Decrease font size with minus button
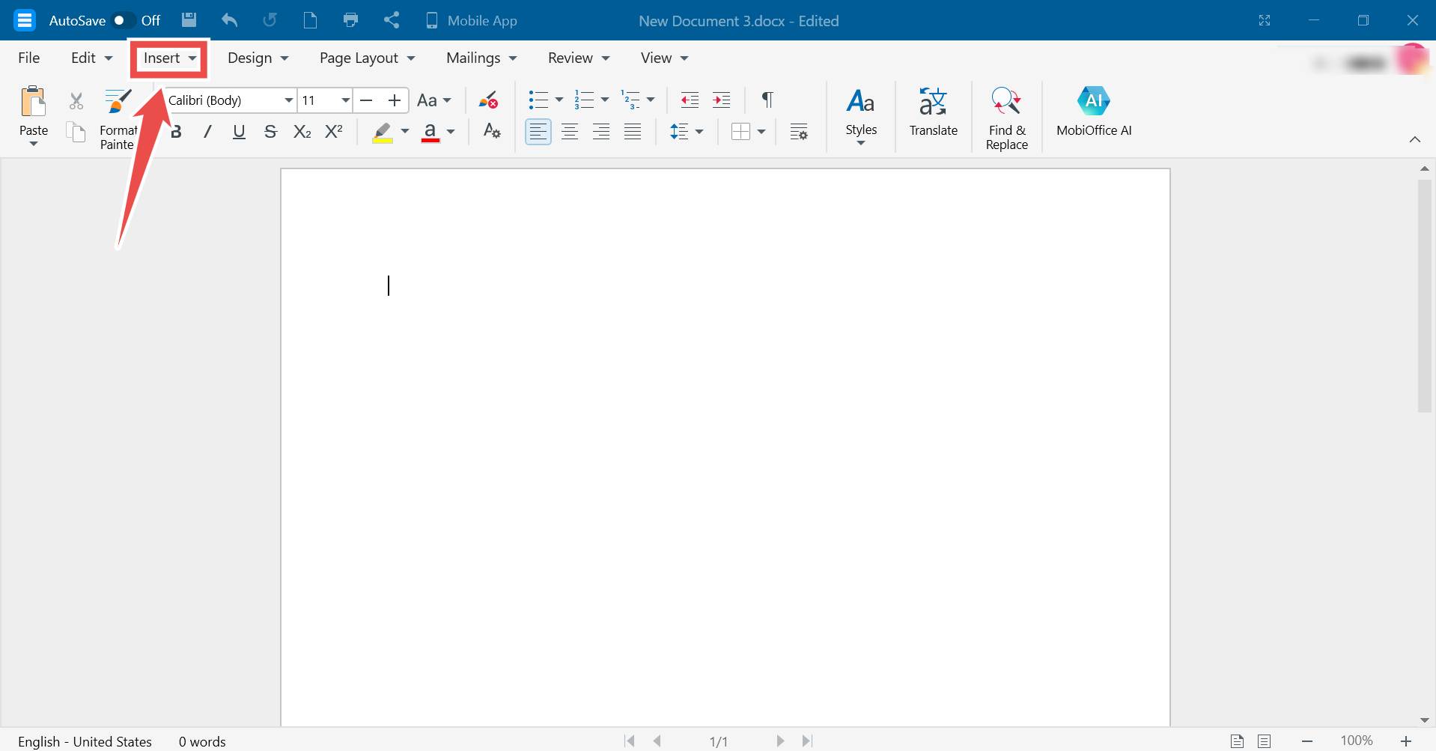This screenshot has width=1436, height=751. tap(366, 100)
